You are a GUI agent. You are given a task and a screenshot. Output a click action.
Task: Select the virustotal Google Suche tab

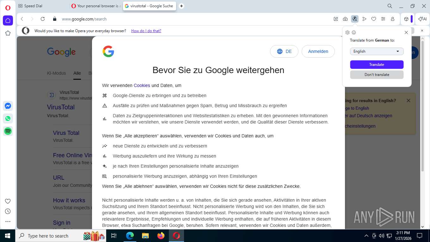pos(149,6)
